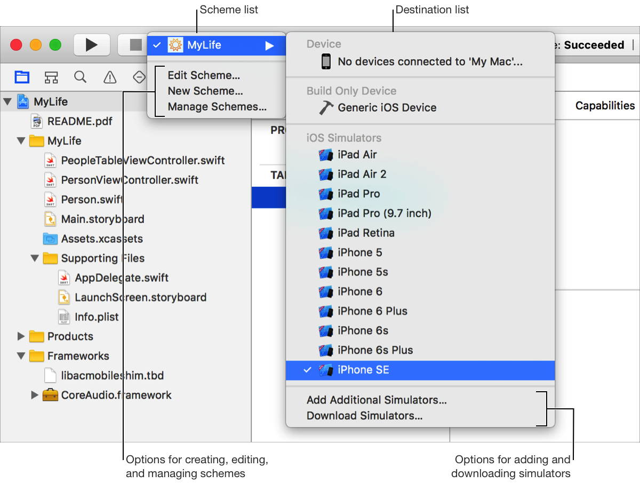Choose New Scheme… from the menu
Image resolution: width=640 pixels, height=483 pixels.
click(205, 91)
